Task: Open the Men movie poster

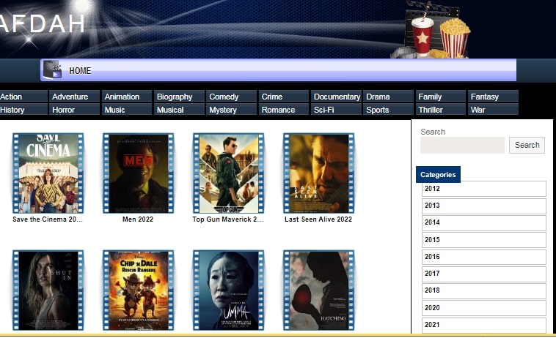Action: pos(139,173)
